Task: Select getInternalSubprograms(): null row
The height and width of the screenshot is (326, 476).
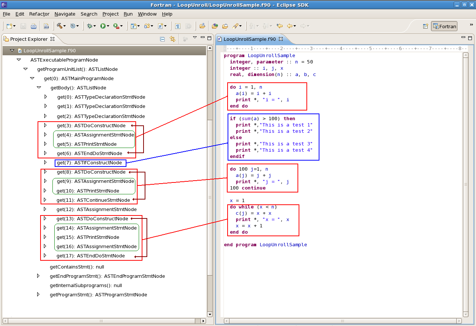Action: tap(86, 285)
